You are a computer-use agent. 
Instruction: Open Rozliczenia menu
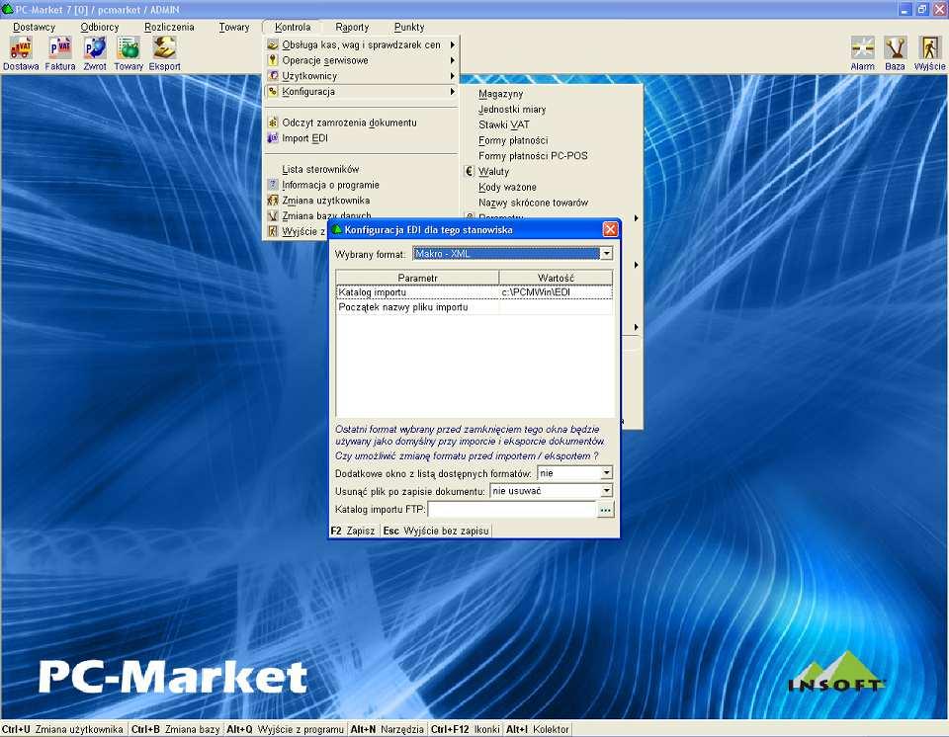169,28
